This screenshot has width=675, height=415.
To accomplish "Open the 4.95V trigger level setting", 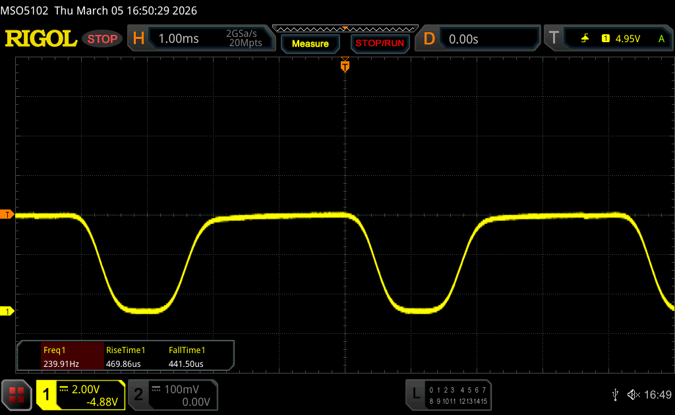I will [x=627, y=39].
